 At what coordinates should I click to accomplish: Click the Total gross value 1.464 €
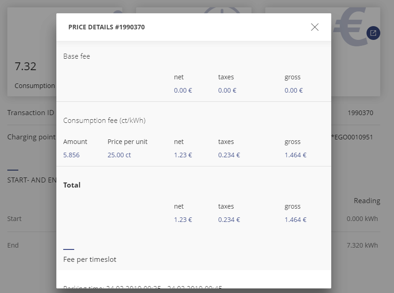coord(295,220)
